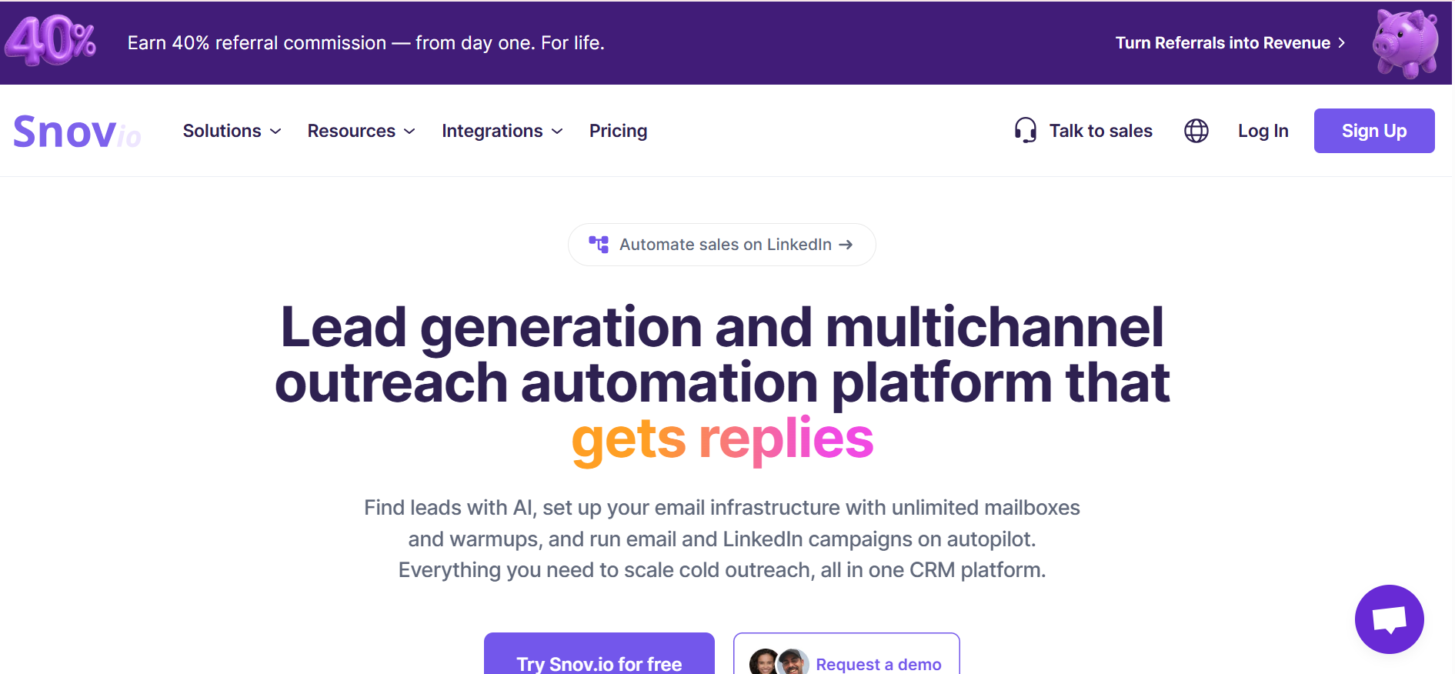
Task: Click the Snov.io logo
Action: click(77, 132)
